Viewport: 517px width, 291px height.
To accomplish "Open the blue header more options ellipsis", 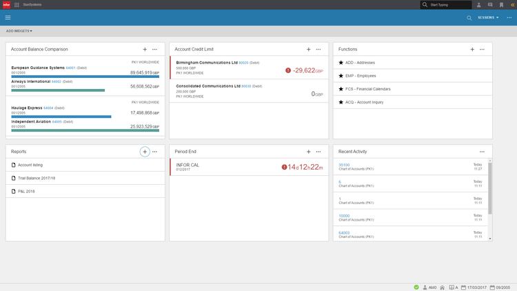I will click(509, 17).
